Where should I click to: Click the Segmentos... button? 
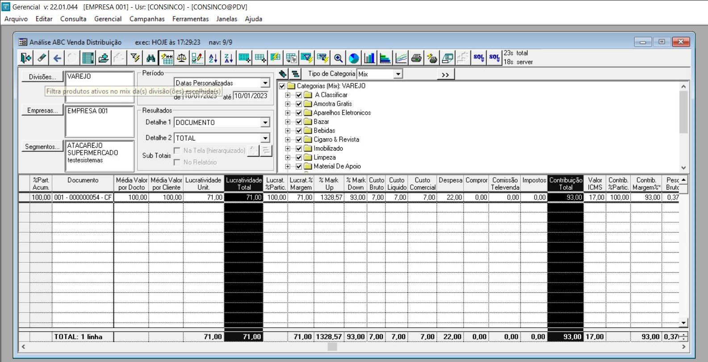42,146
